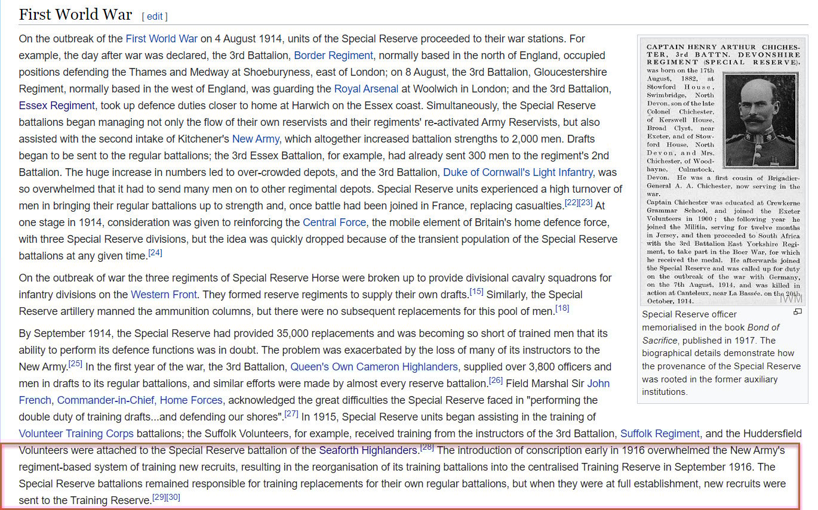Open the Suffolk Regiment link
This screenshot has width=818, height=510.
click(x=660, y=434)
